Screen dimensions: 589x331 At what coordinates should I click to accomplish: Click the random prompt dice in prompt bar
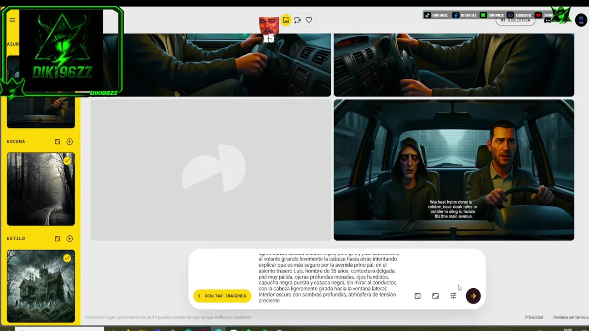[417, 296]
